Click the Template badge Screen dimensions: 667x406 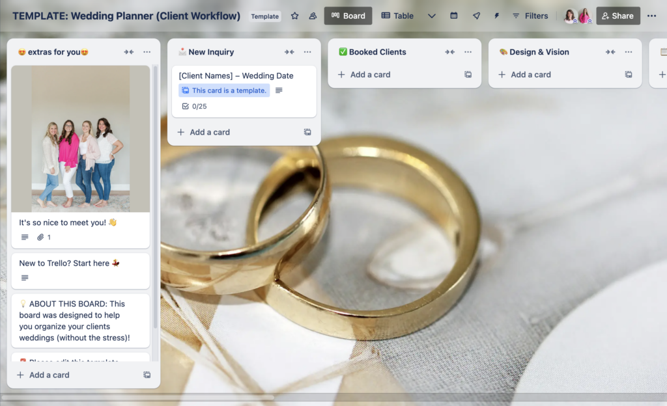(x=264, y=16)
